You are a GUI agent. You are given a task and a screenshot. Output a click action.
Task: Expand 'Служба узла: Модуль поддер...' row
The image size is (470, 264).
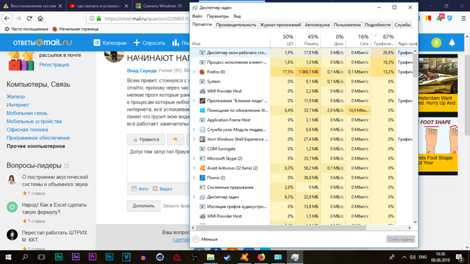coord(194,130)
